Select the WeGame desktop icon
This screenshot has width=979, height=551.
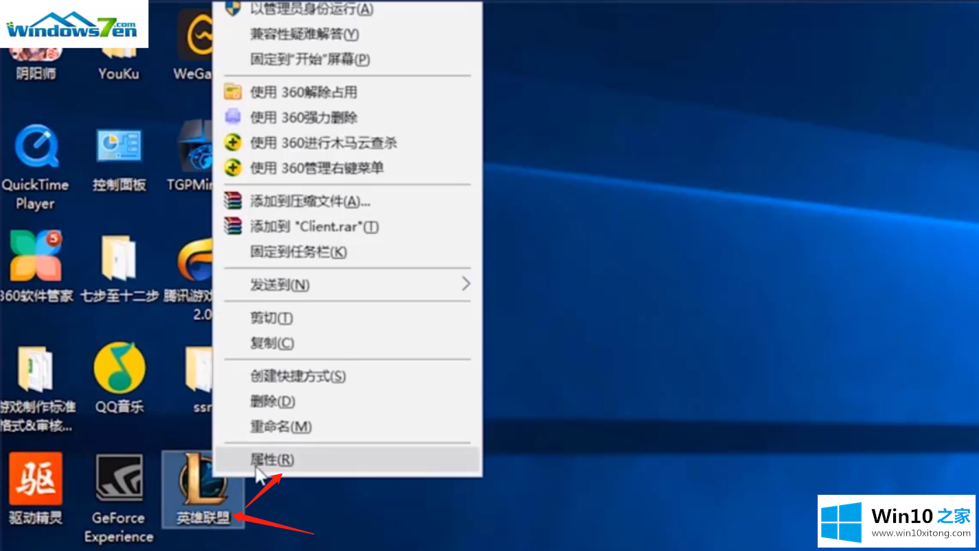[195, 45]
